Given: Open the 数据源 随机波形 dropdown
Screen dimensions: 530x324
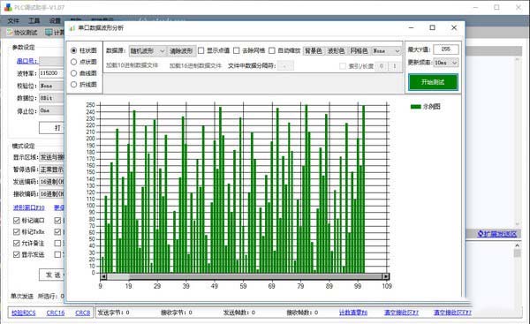Looking at the screenshot, I should click(x=148, y=51).
